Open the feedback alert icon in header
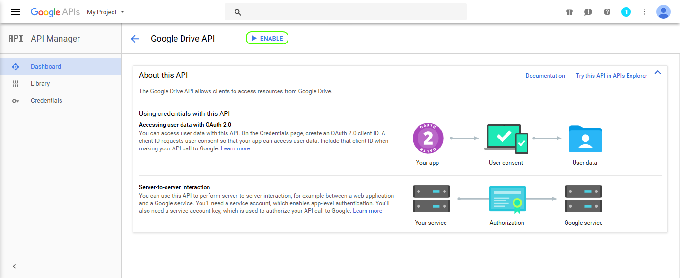 point(588,12)
